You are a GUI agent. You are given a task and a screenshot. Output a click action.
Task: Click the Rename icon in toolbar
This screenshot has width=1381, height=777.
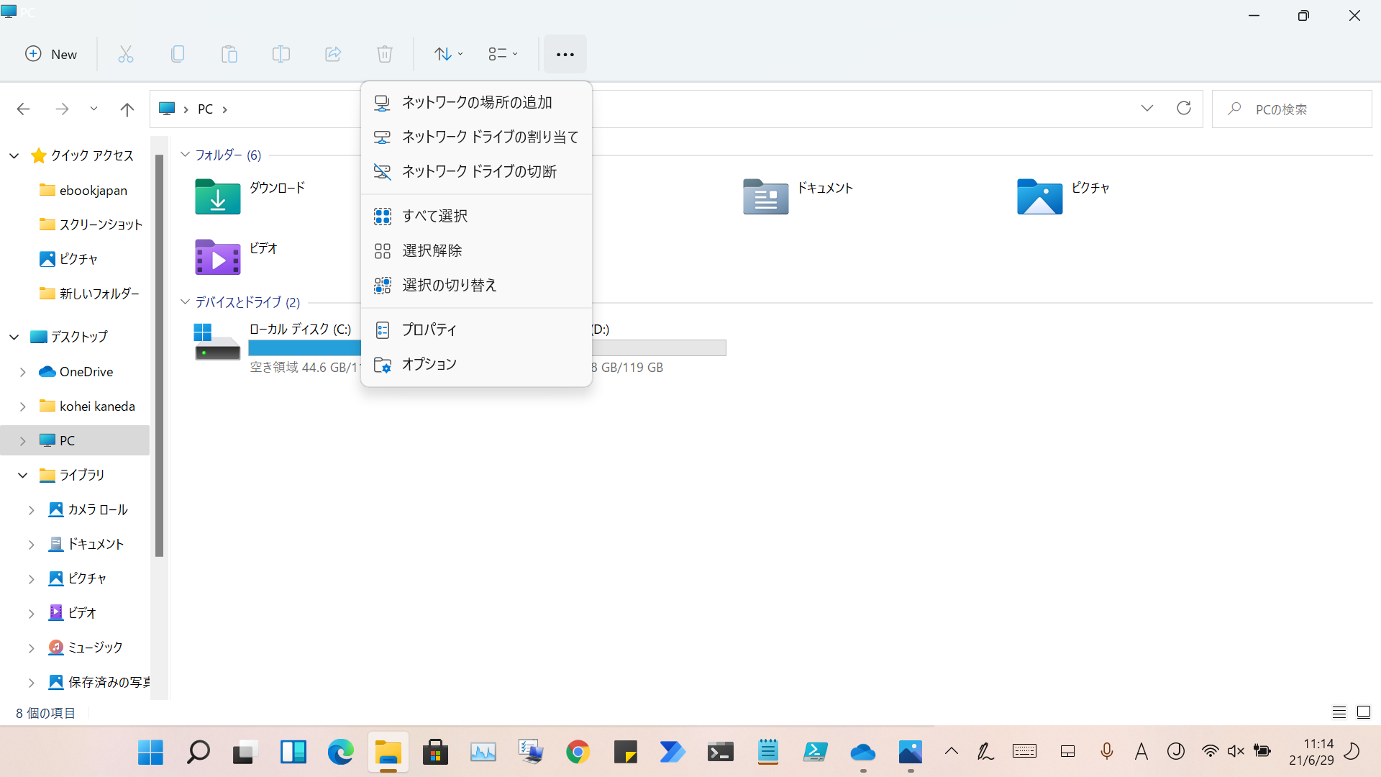[x=281, y=54]
